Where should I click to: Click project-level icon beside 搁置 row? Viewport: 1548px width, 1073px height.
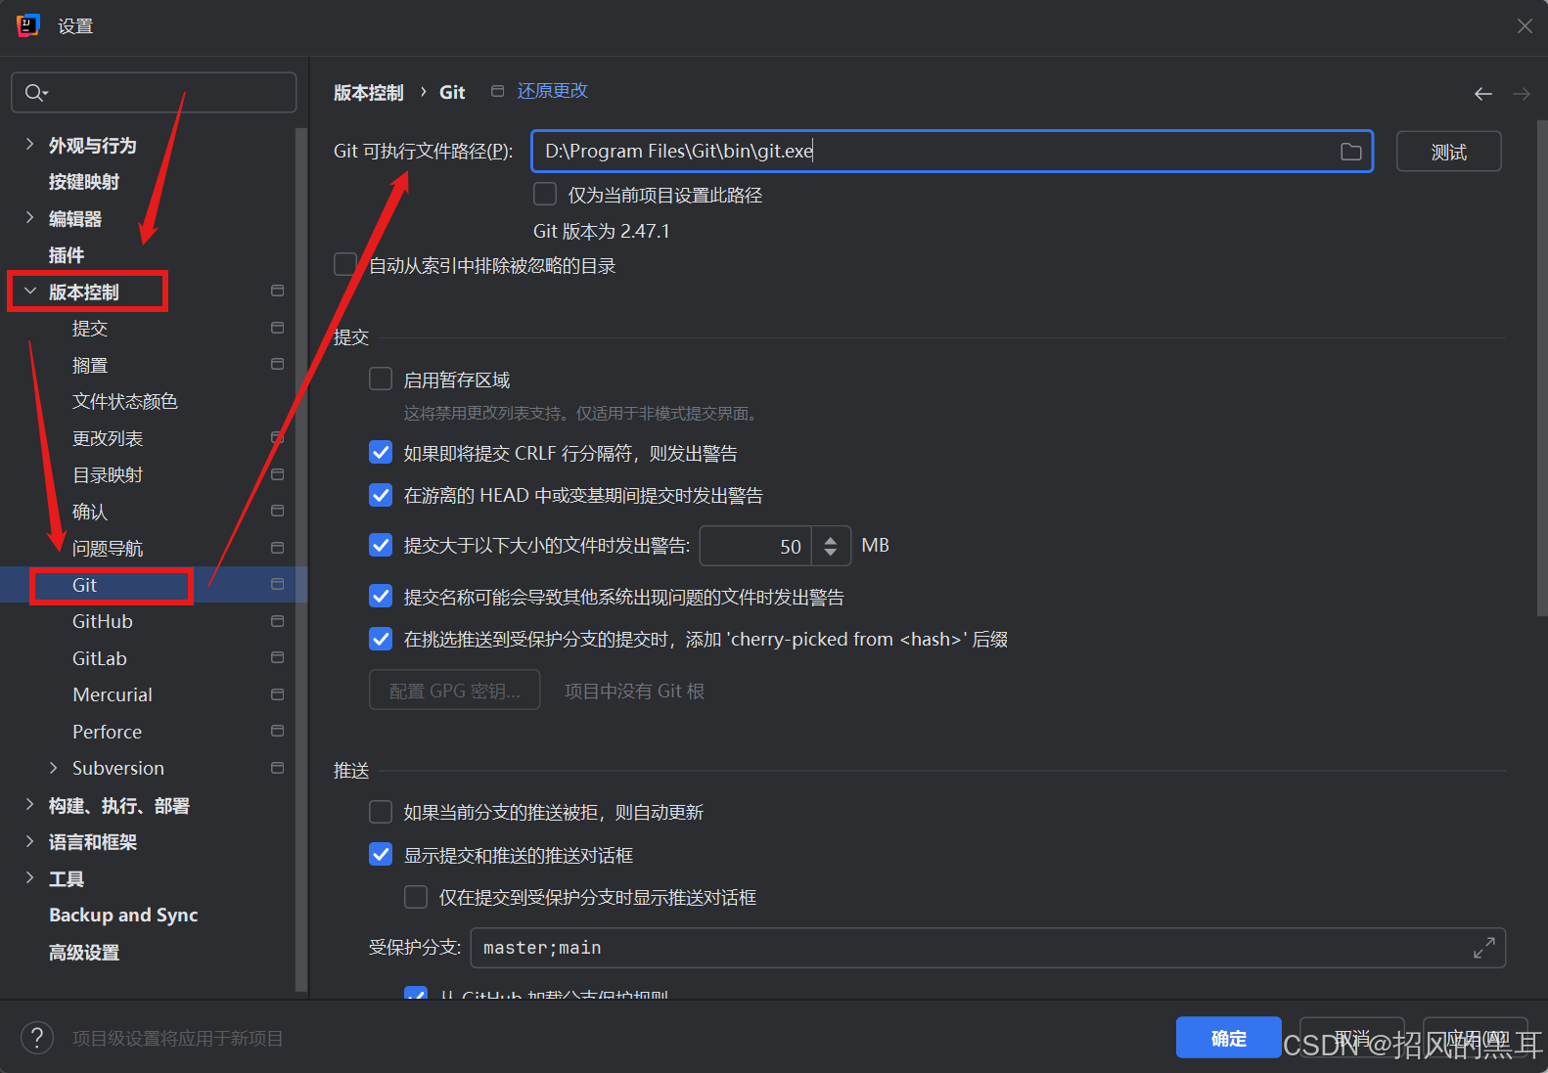[x=277, y=364]
